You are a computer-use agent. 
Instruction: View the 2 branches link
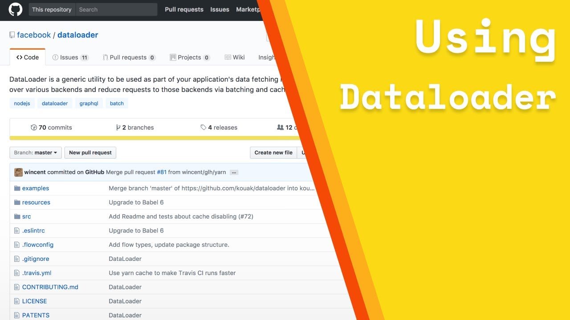point(135,128)
